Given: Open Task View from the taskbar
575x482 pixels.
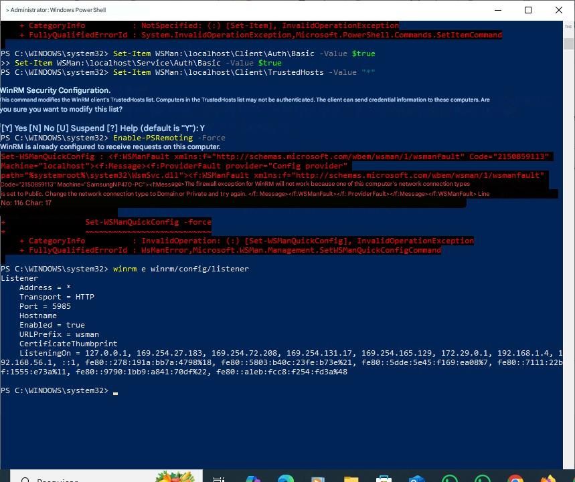Looking at the screenshot, I should click(218, 477).
